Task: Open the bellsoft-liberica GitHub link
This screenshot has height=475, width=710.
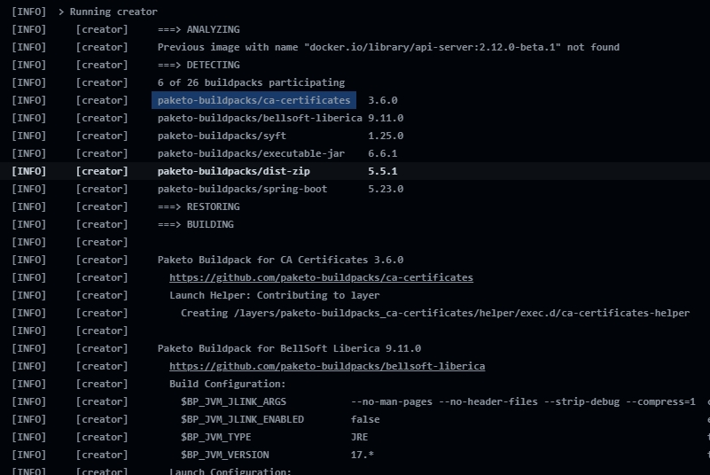Action: pos(326,366)
